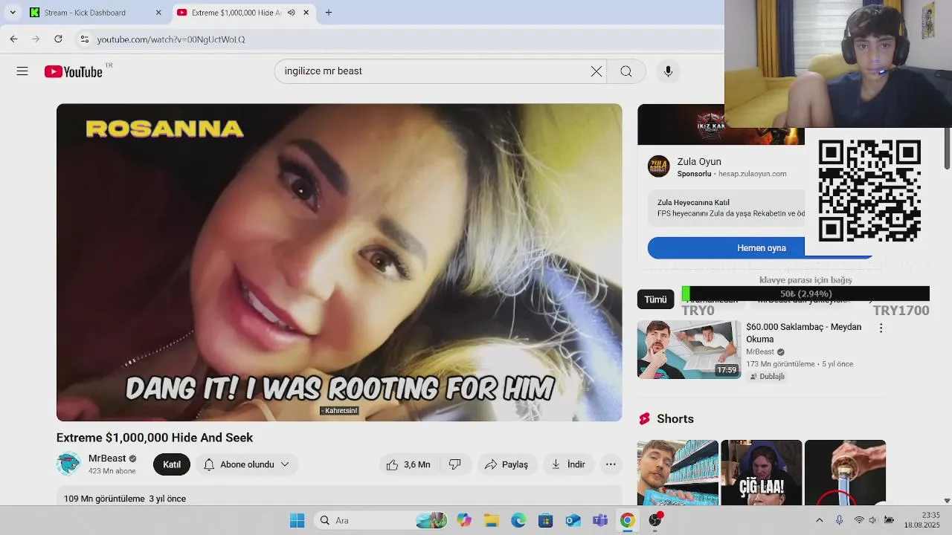Click the video player to pause

pyautogui.click(x=339, y=262)
